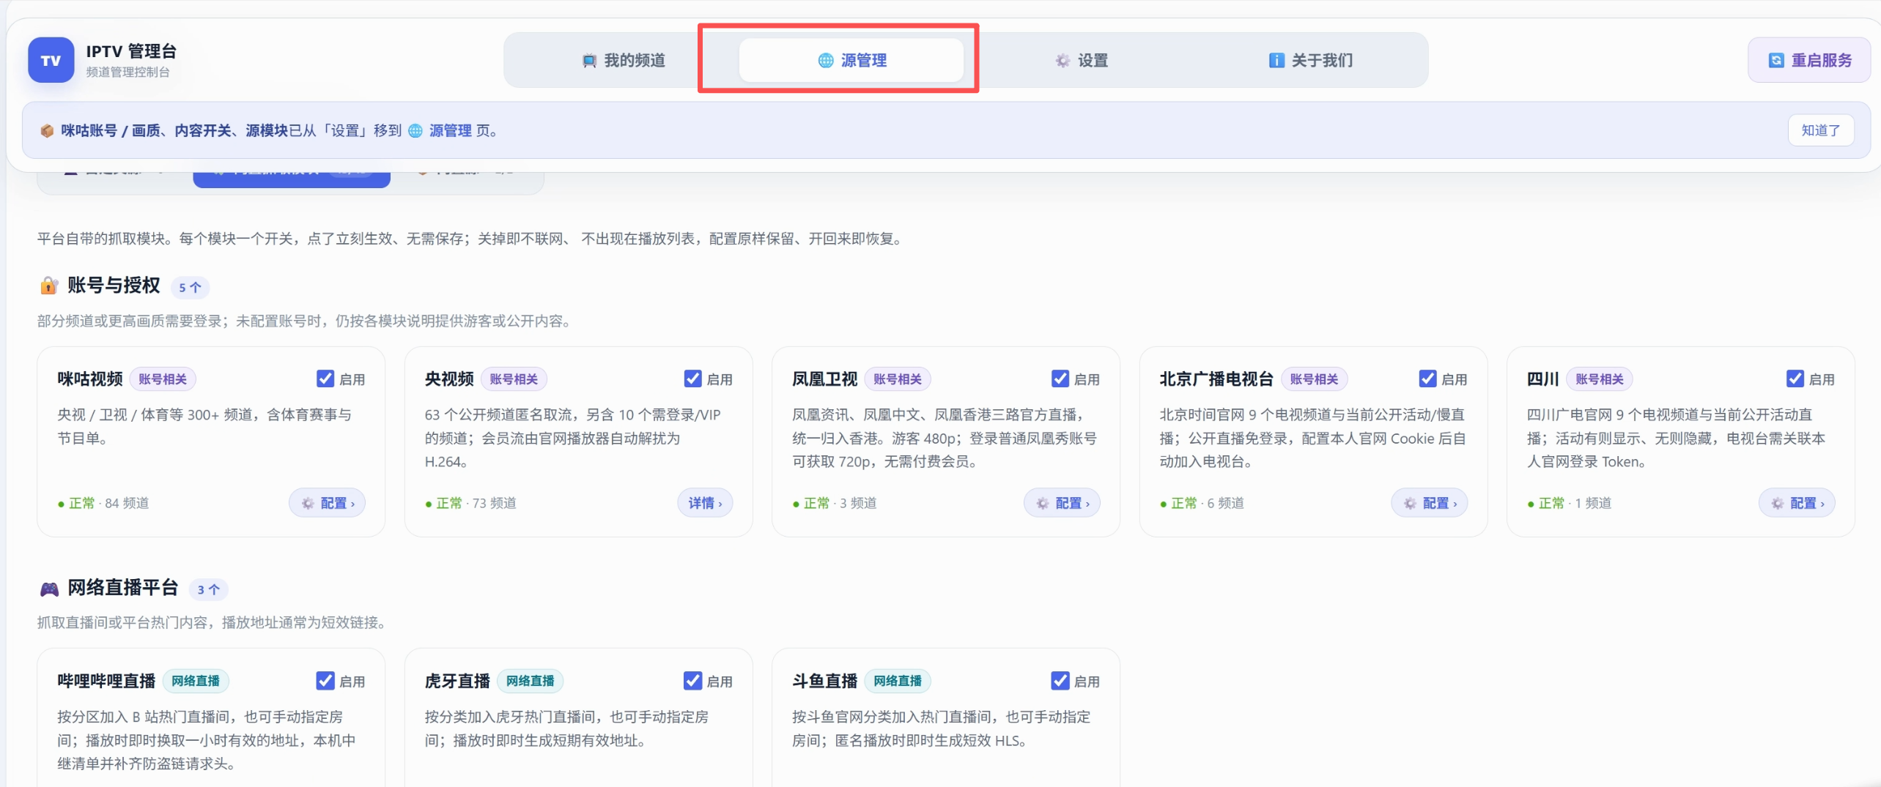The width and height of the screenshot is (1881, 787).
Task: Click the blue TV logo icon
Action: [x=51, y=60]
